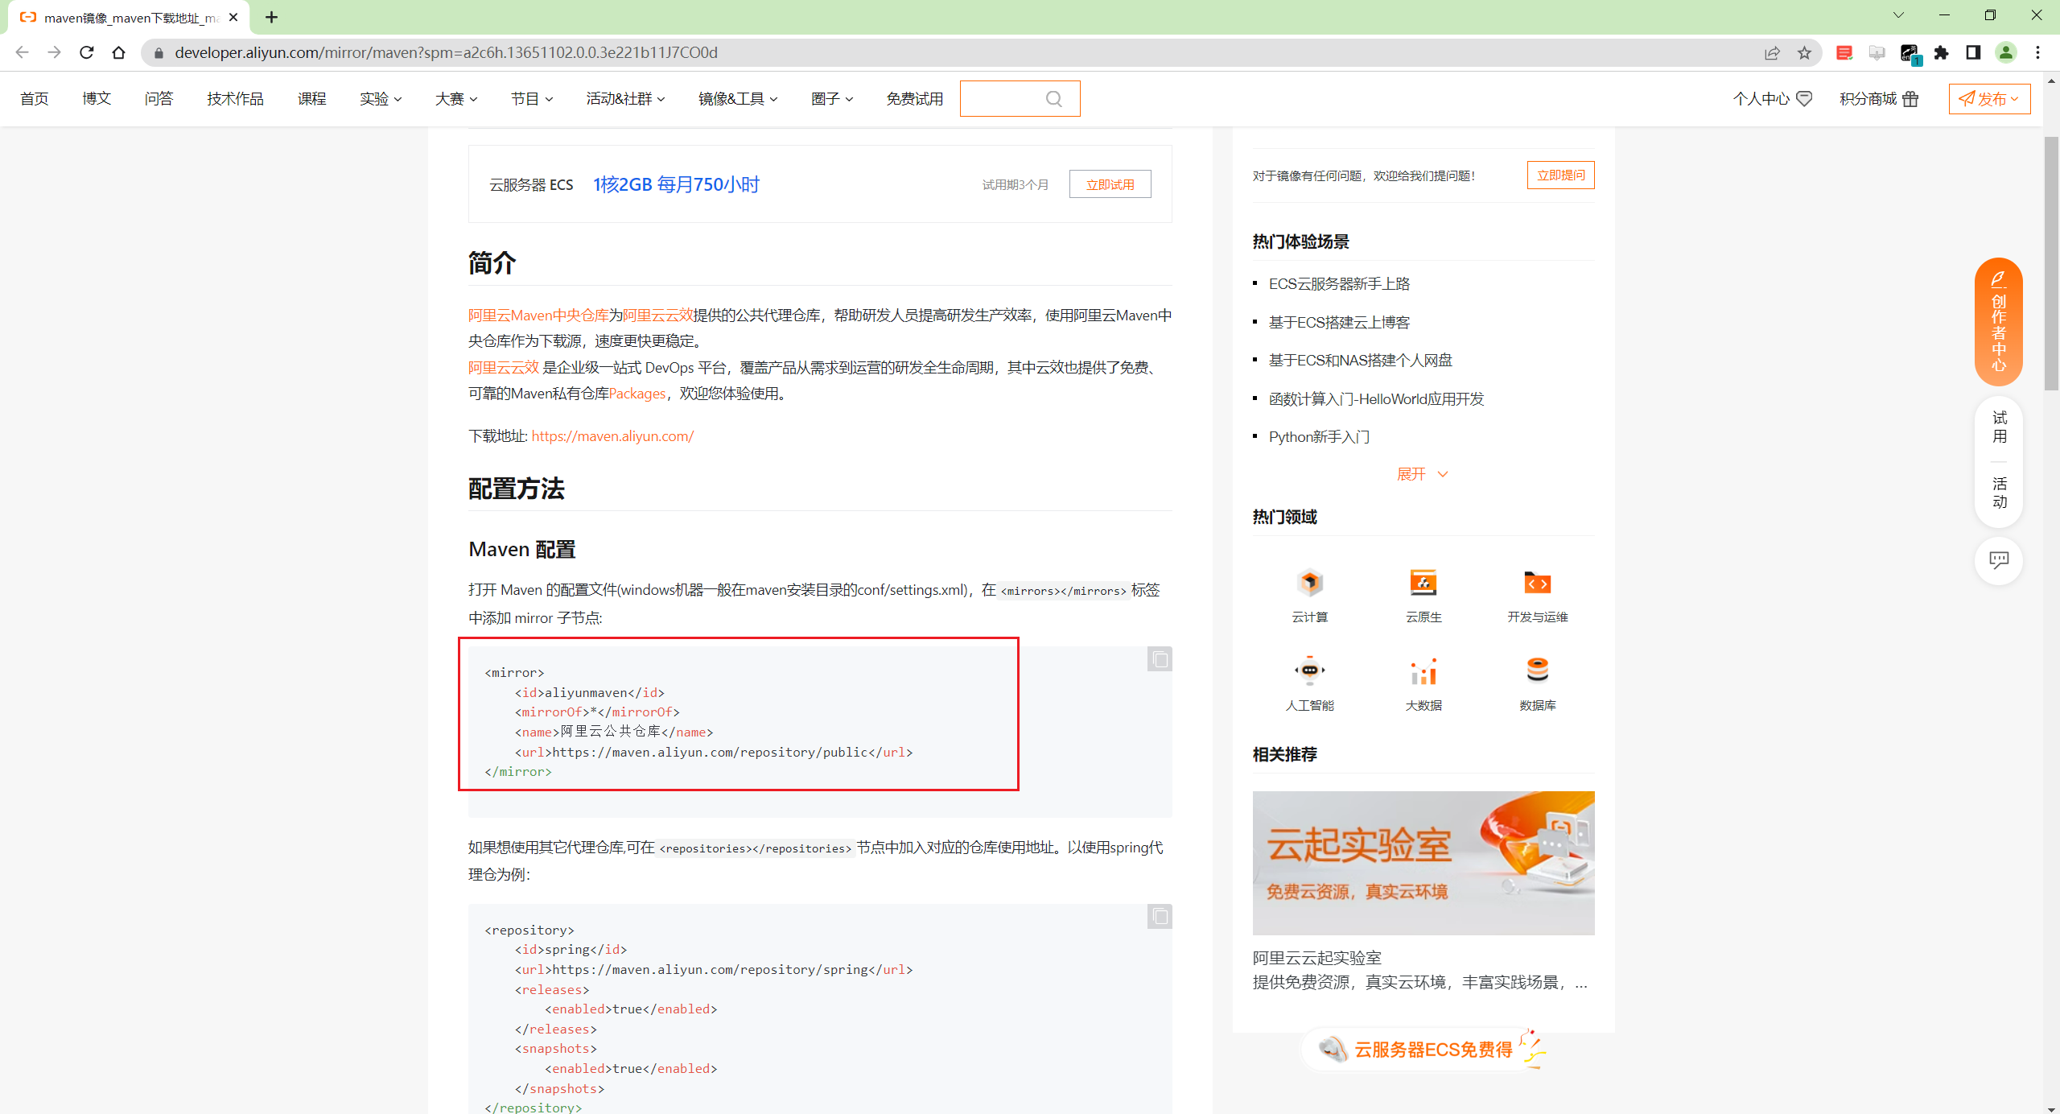2060x1114 pixels.
Task: Open the share page icon in address bar
Action: (x=1772, y=52)
